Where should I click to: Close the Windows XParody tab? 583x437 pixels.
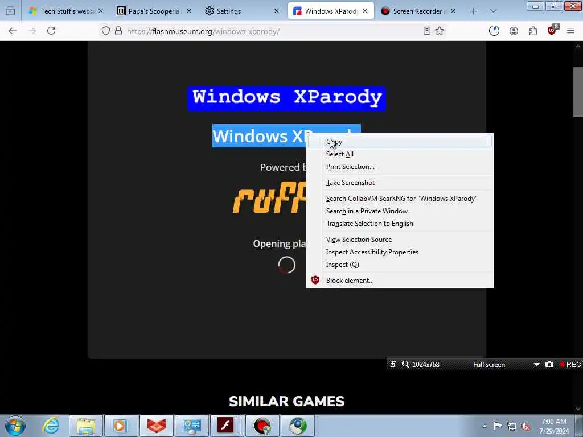tap(365, 11)
